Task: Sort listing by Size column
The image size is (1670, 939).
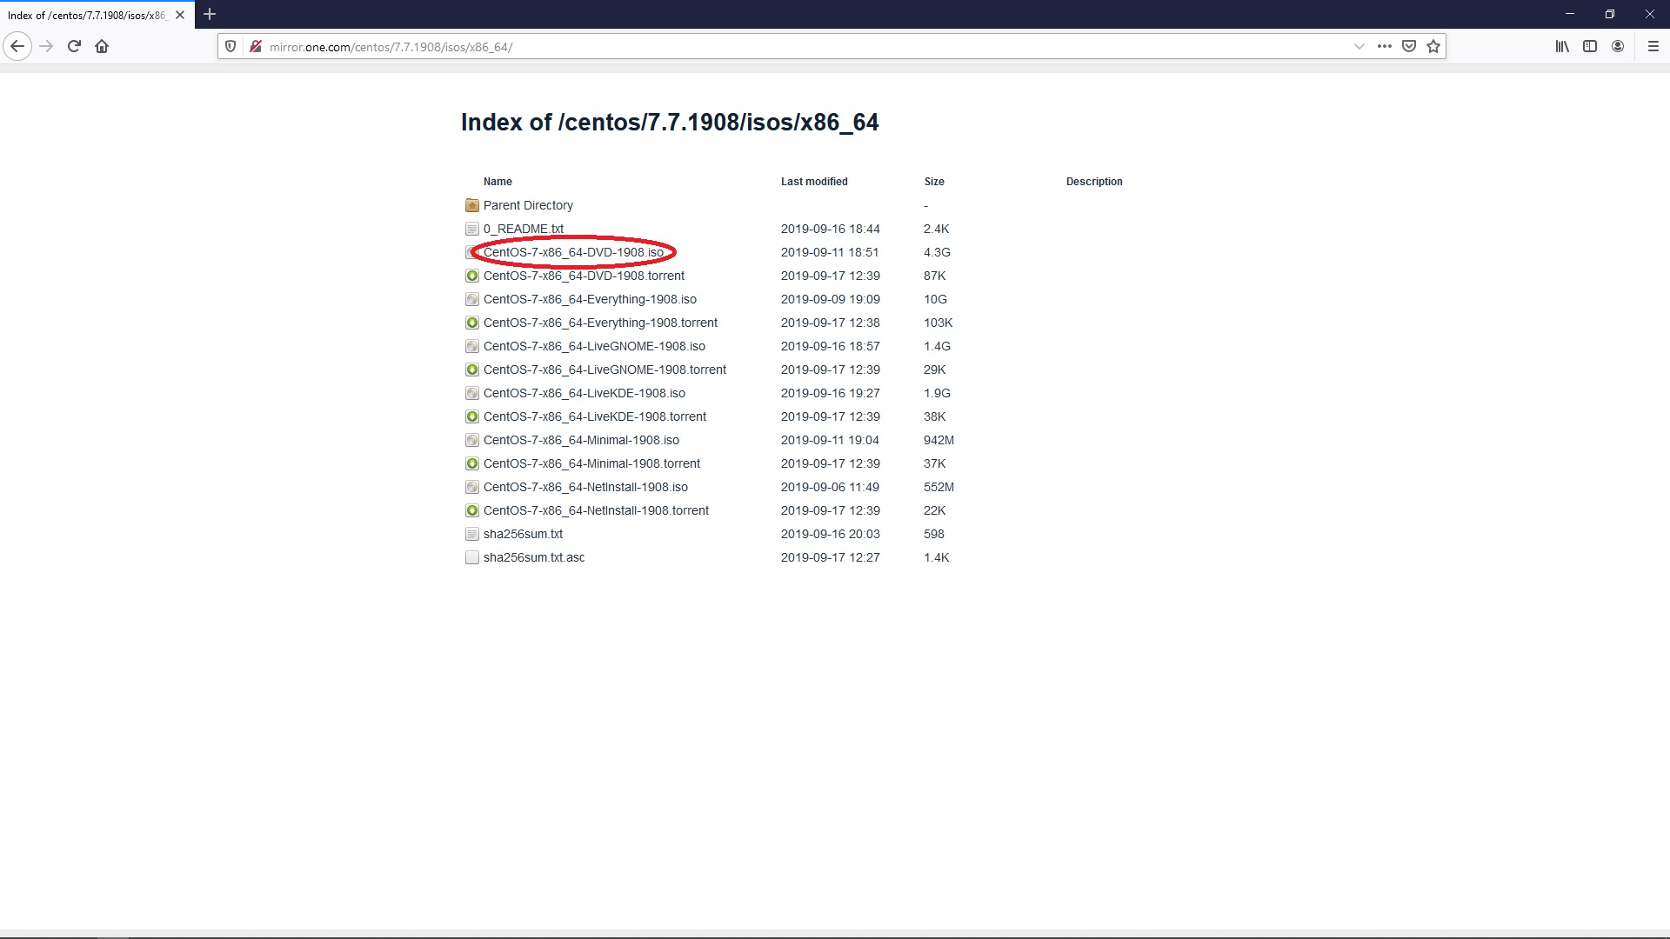Action: point(934,182)
